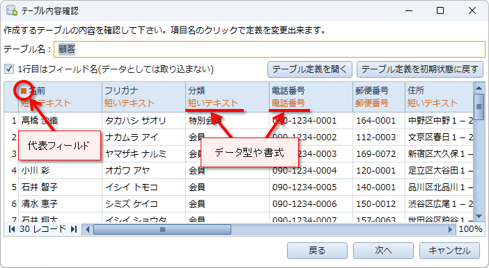This screenshot has height=268, width=489.
Task: Maximize the テーブル内容確認 window
Action: coord(440,10)
